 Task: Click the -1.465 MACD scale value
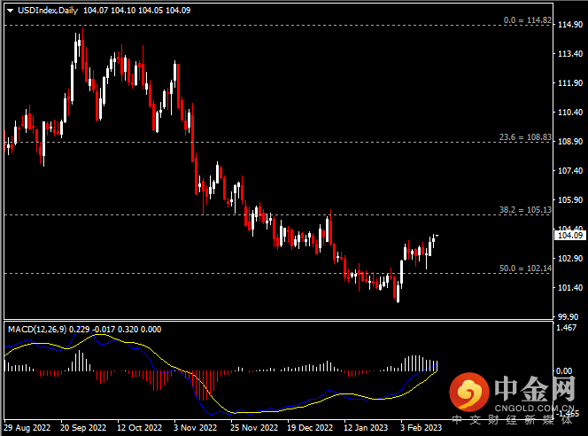pos(567,413)
